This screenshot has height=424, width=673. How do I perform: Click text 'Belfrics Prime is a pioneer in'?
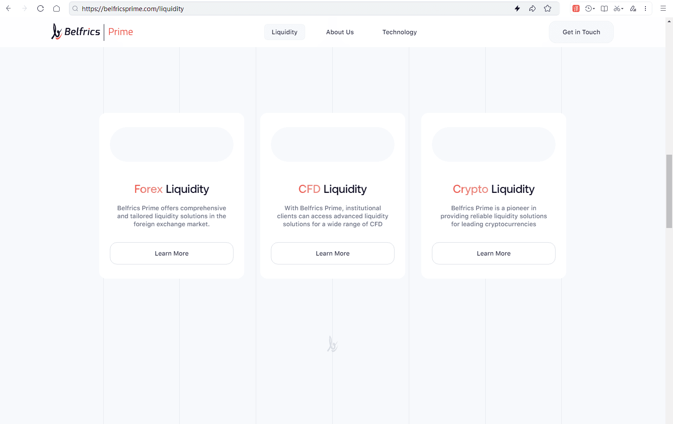[x=494, y=208]
